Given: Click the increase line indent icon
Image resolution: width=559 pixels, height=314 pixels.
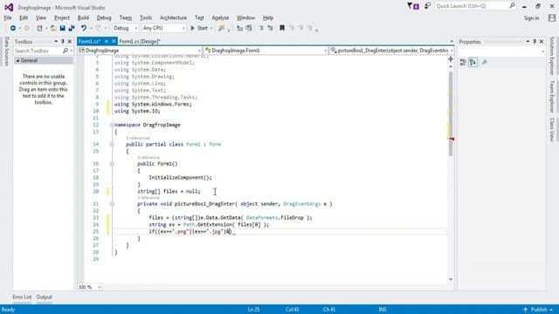Looking at the screenshot, I should click(x=249, y=28).
